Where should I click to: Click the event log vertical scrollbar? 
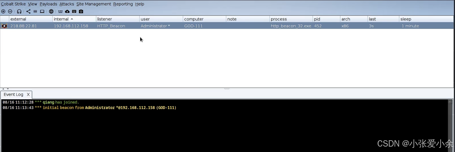tap(450, 125)
